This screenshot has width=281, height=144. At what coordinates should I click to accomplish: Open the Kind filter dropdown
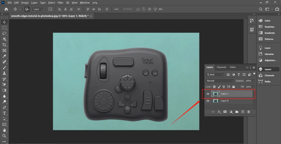215,75
